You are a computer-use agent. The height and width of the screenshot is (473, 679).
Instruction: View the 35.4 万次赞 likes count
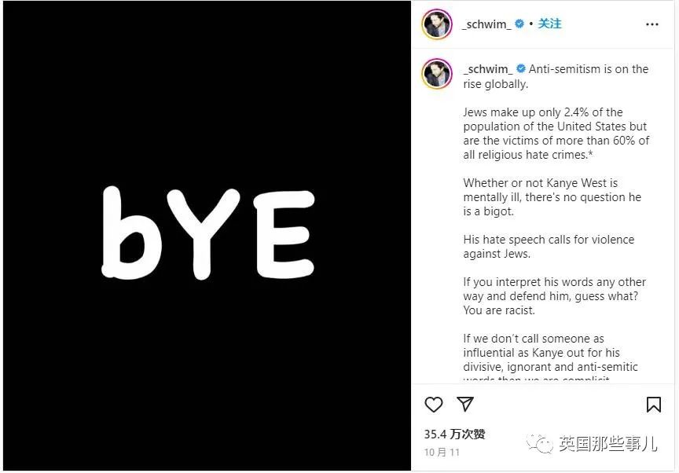(454, 434)
